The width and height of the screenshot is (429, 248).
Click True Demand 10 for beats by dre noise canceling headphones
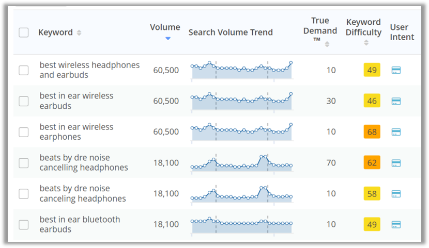[x=331, y=194]
